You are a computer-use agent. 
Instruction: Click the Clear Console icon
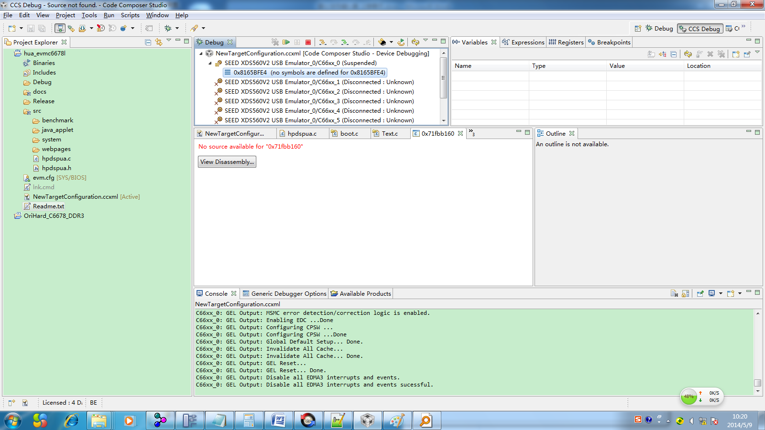pos(674,293)
